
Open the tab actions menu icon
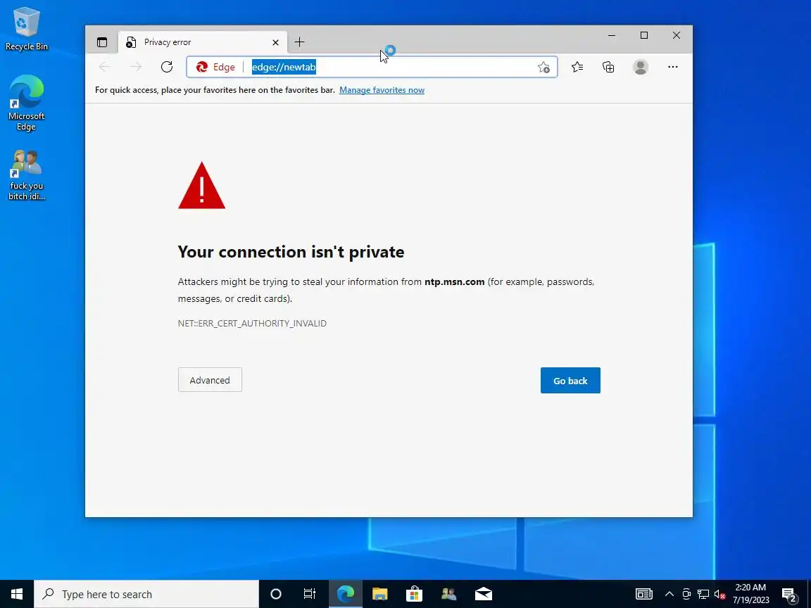[102, 42]
